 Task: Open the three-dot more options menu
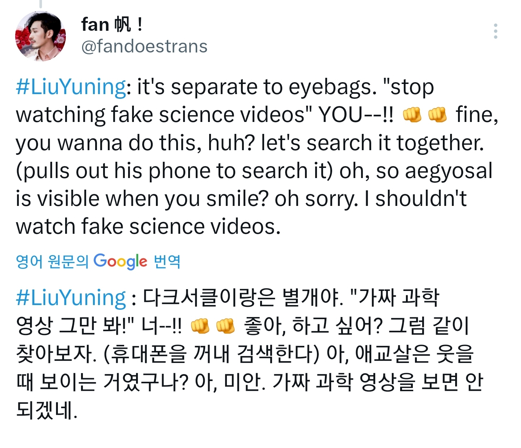[495, 31]
